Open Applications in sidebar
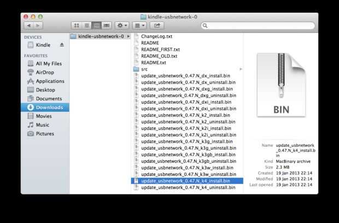This screenshot has width=339, height=223. [45, 81]
